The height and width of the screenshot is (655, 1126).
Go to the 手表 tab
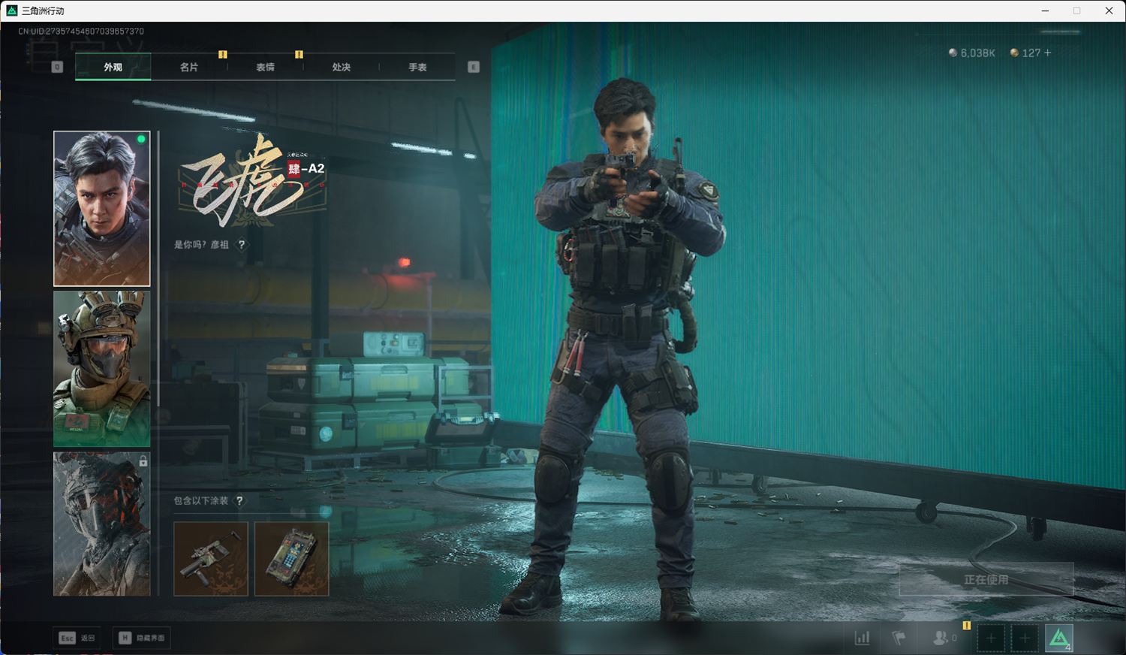pyautogui.click(x=417, y=67)
